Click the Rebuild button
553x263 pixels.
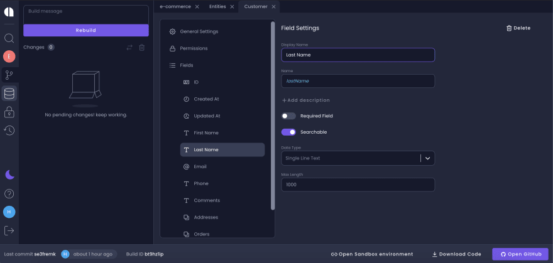tap(86, 30)
